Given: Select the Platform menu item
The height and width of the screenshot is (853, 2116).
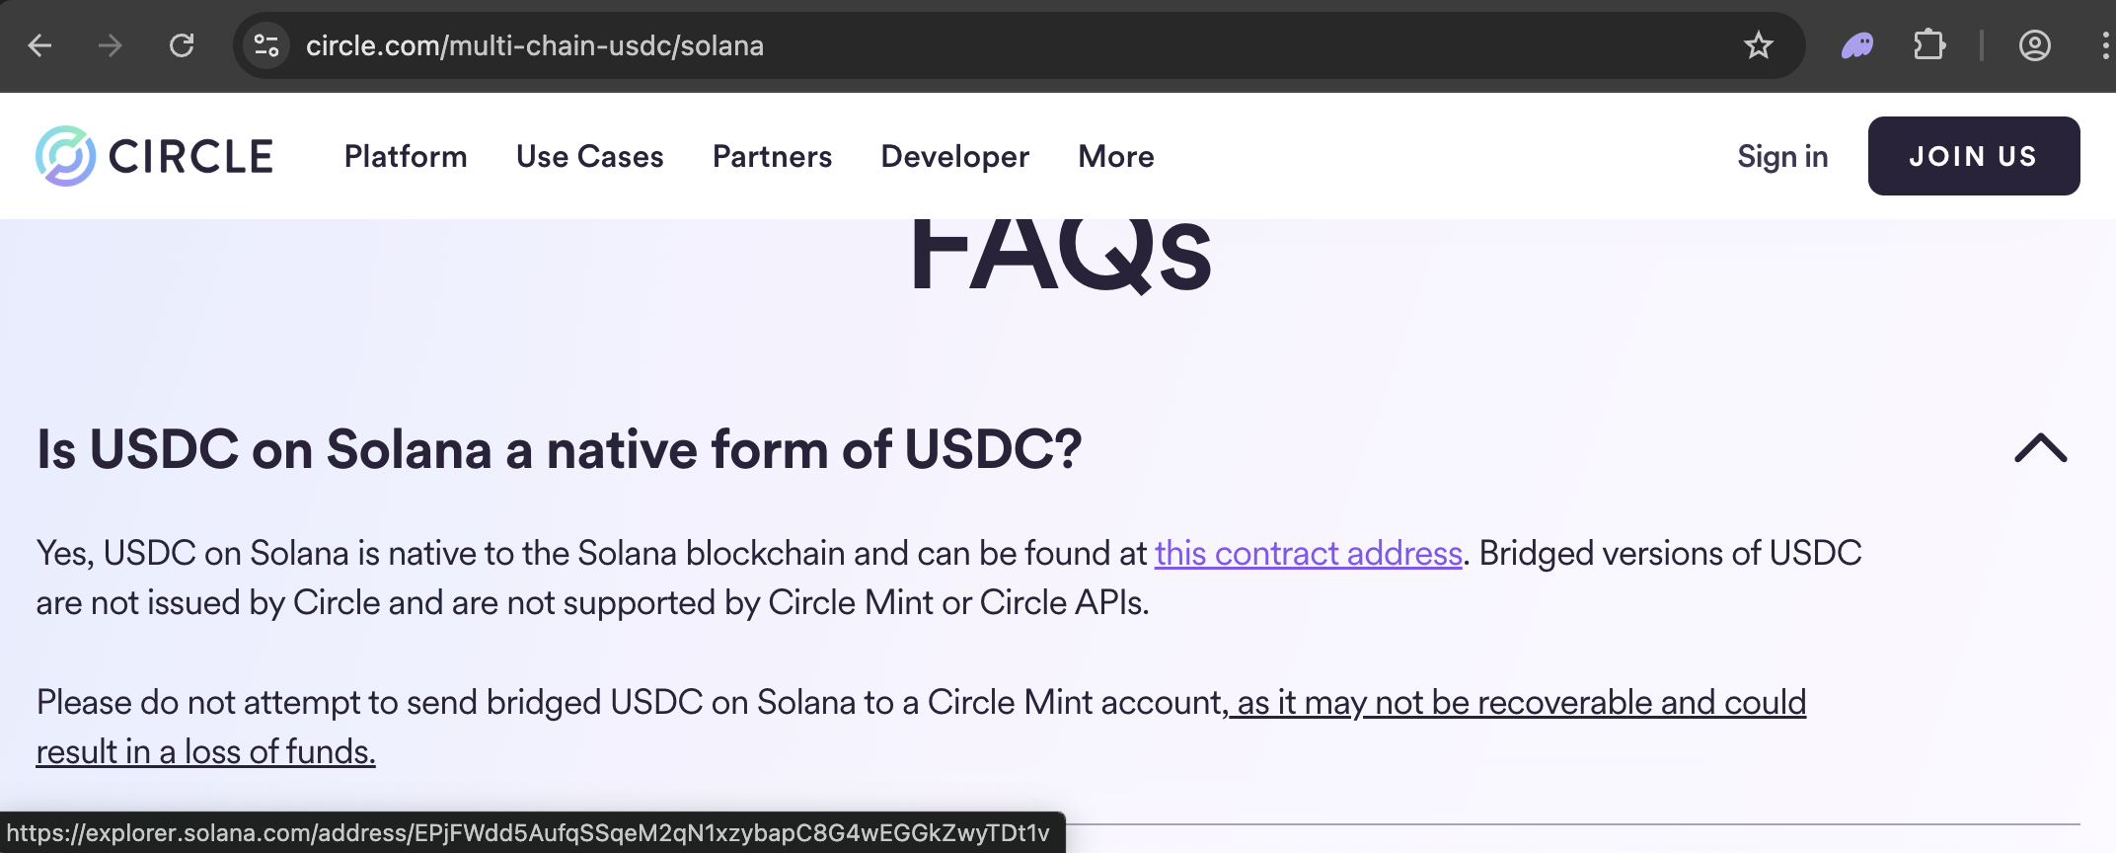Looking at the screenshot, I should click(x=405, y=156).
